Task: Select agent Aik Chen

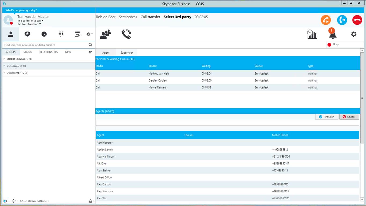Action: 227,163
